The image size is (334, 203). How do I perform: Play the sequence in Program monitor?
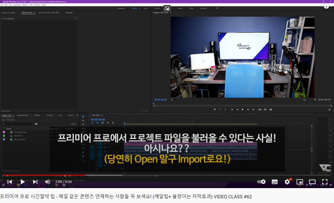[x=243, y=110]
